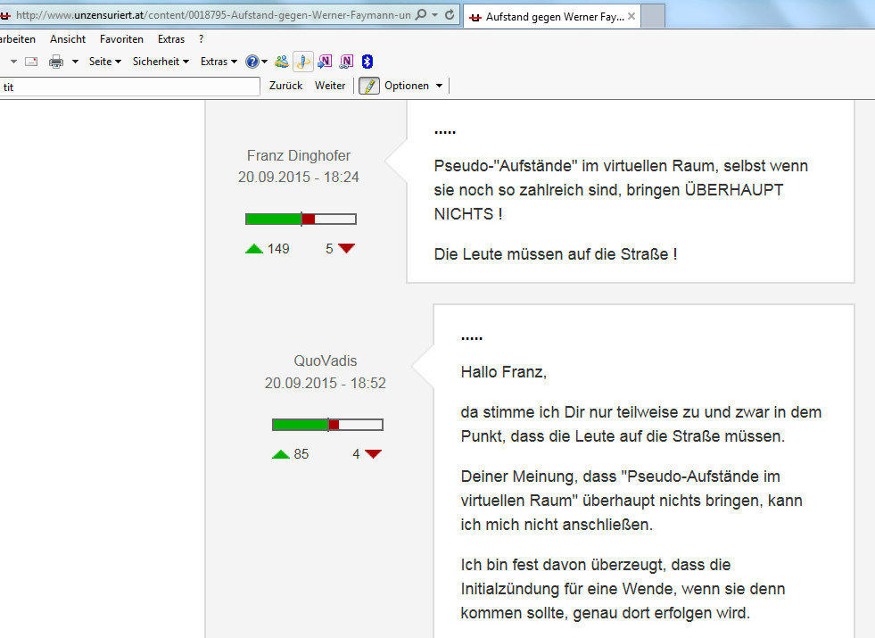Click the mail envelope icon in the toolbar
This screenshot has width=875, height=638.
[x=31, y=62]
